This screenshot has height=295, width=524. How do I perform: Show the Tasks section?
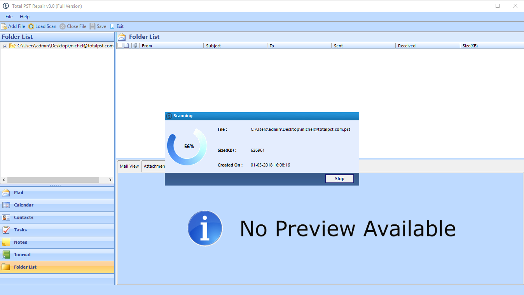20,230
